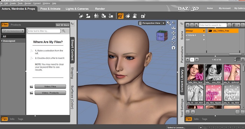Switch to grid thumbnail view mode
Screen dimensions: 245x129
coord(238,60)
